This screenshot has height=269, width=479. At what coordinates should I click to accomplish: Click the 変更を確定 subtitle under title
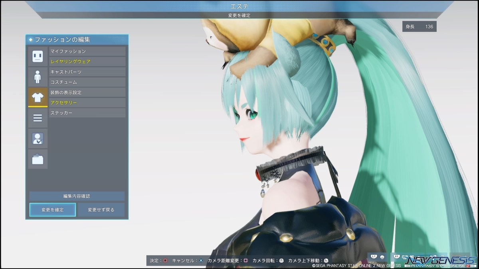coord(239,16)
